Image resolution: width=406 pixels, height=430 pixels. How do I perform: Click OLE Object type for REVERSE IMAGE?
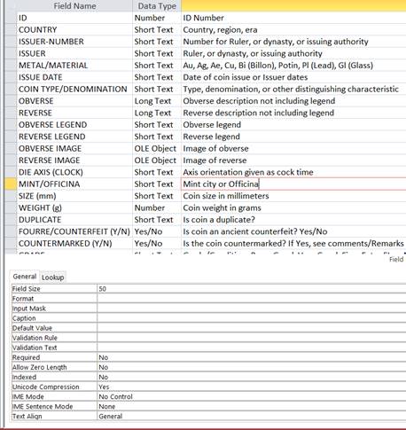[x=157, y=160]
